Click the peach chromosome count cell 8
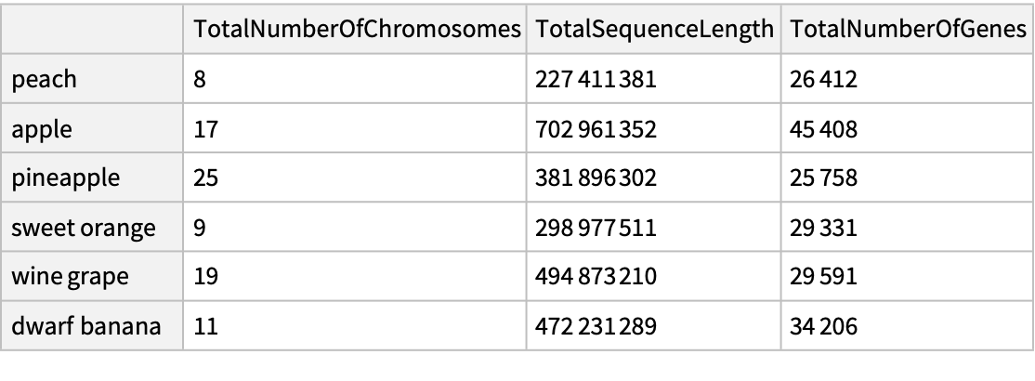 point(200,79)
